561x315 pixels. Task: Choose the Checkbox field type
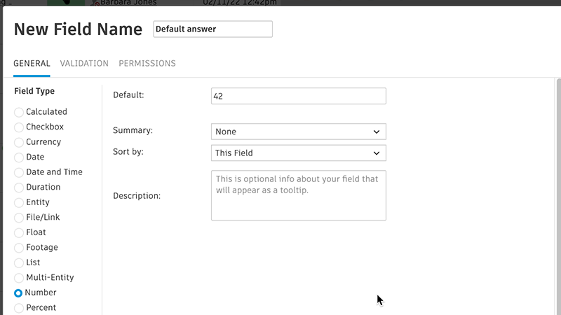[19, 127]
